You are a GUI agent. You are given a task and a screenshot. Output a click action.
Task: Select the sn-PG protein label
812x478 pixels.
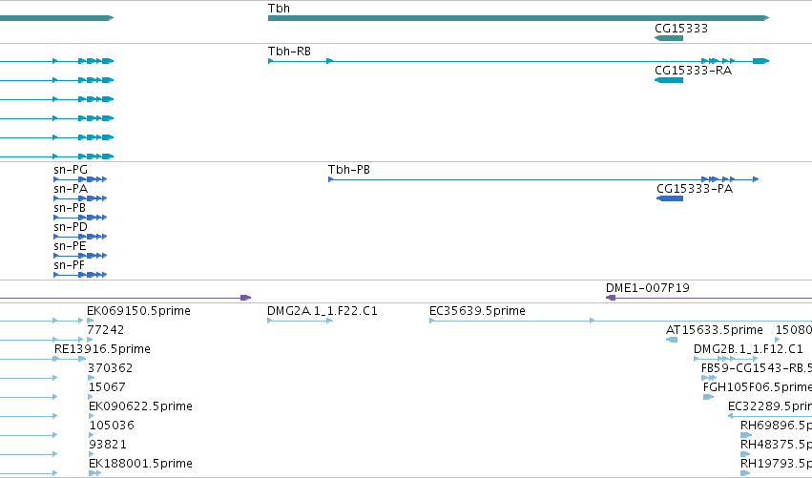[71, 170]
